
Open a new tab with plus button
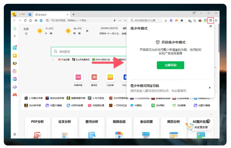pos(74,14)
